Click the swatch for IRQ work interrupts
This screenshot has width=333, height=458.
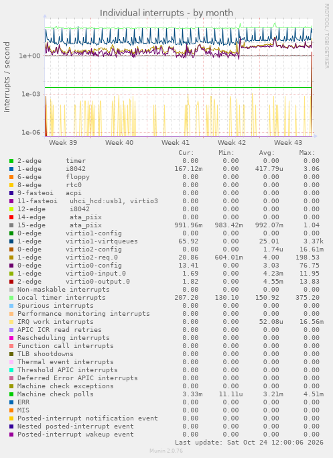point(11,322)
